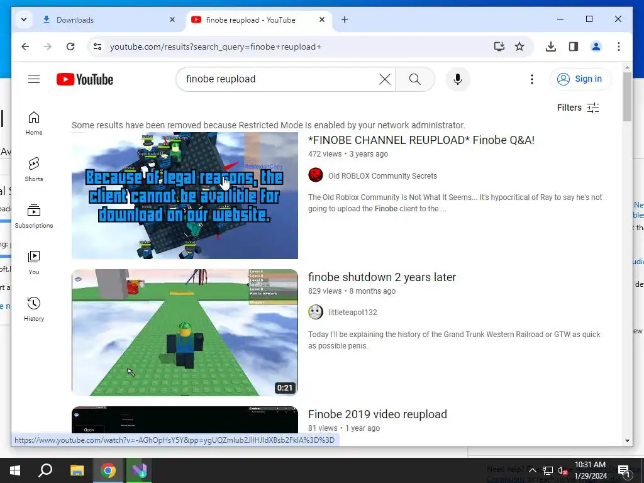
Task: Open Windows taskbar search
Action: 45,470
